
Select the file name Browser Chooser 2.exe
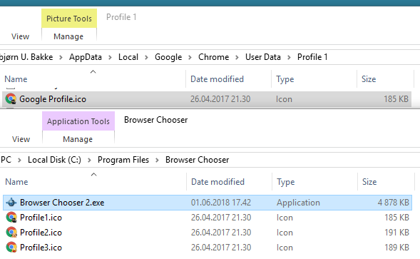coord(62,203)
